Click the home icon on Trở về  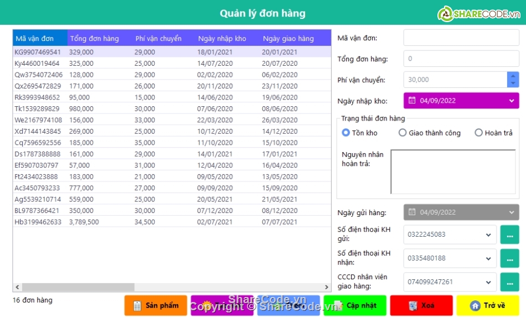[x=475, y=305]
